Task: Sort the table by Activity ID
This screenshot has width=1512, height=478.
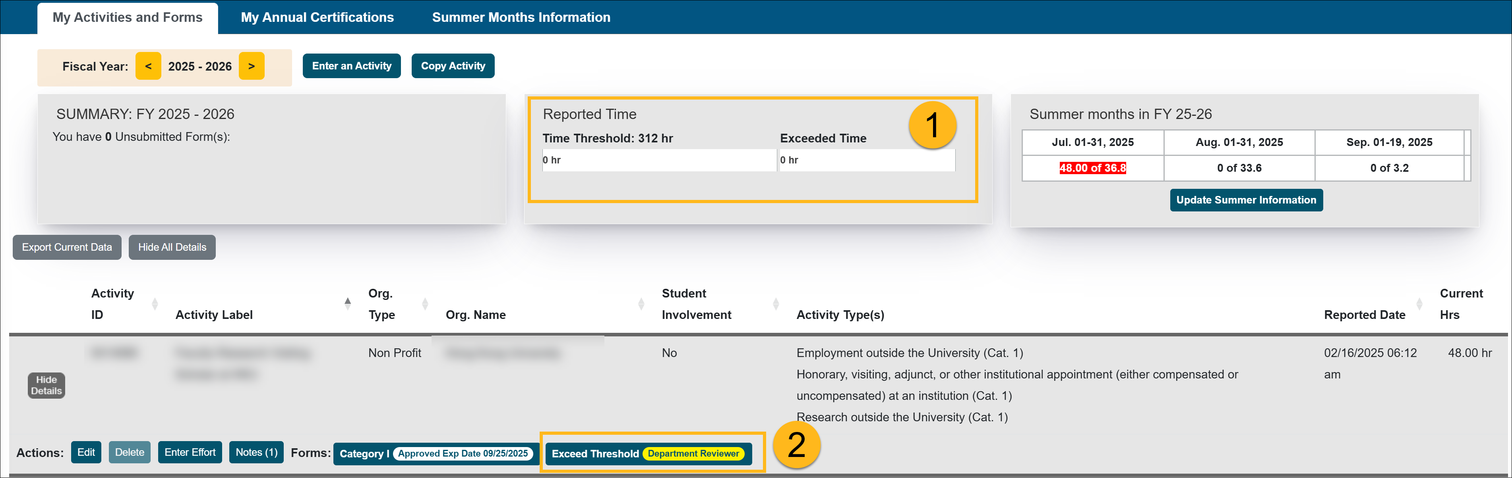Action: coord(154,303)
